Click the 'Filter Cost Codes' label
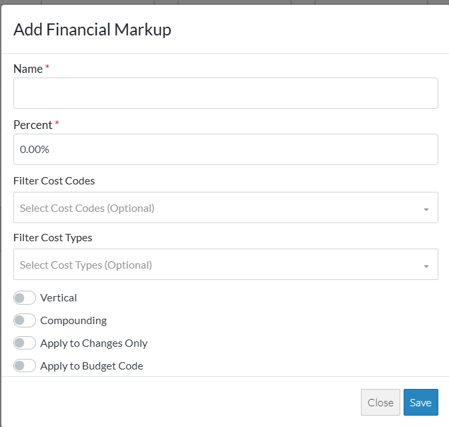This screenshot has width=449, height=427. click(x=54, y=181)
